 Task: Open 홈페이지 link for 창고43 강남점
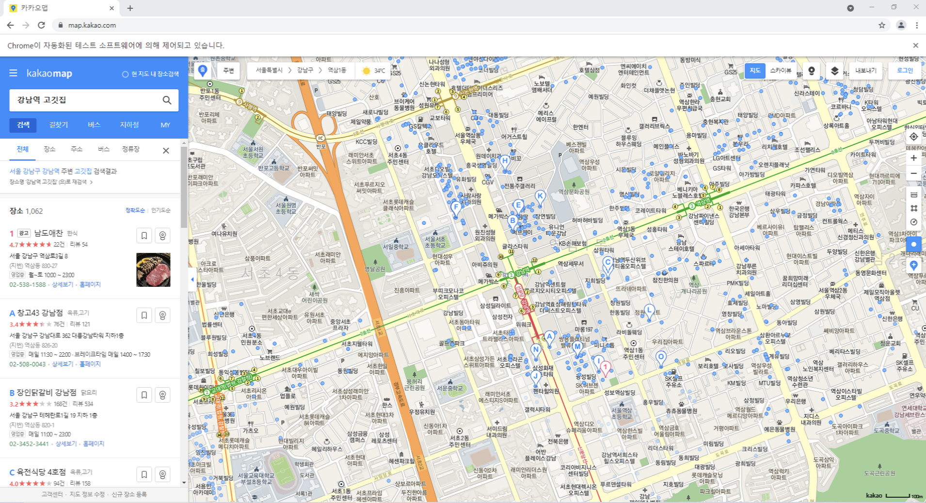coord(90,364)
